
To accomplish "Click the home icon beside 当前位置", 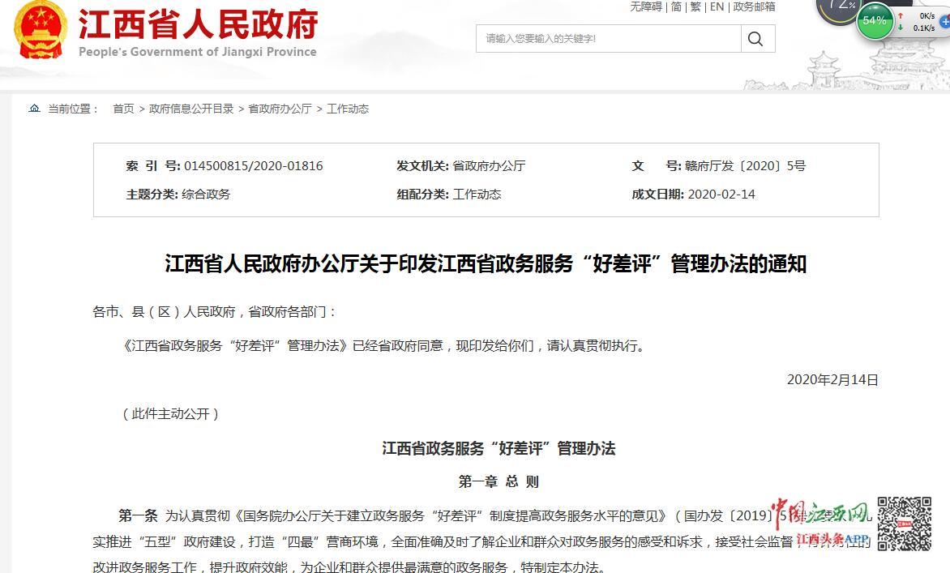I will point(34,109).
